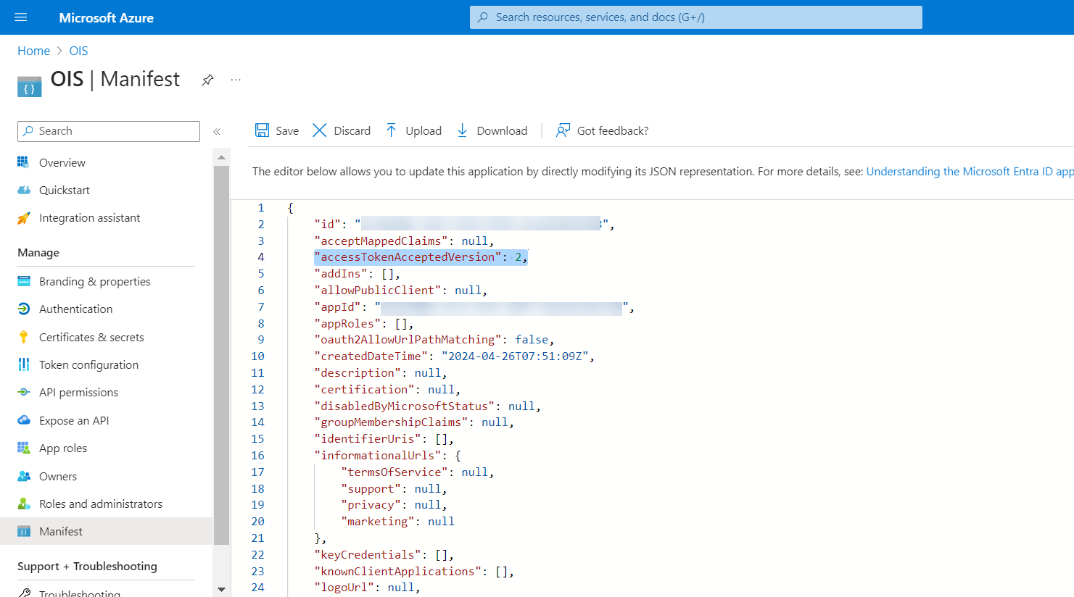Click the API permissions icon
Screen dimensions: 1074x597
tap(24, 392)
